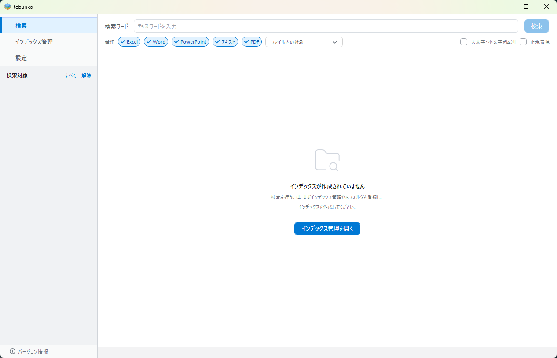Enable 大文字・小文字を区別 checkbox
Image resolution: width=557 pixels, height=358 pixels.
tap(464, 42)
